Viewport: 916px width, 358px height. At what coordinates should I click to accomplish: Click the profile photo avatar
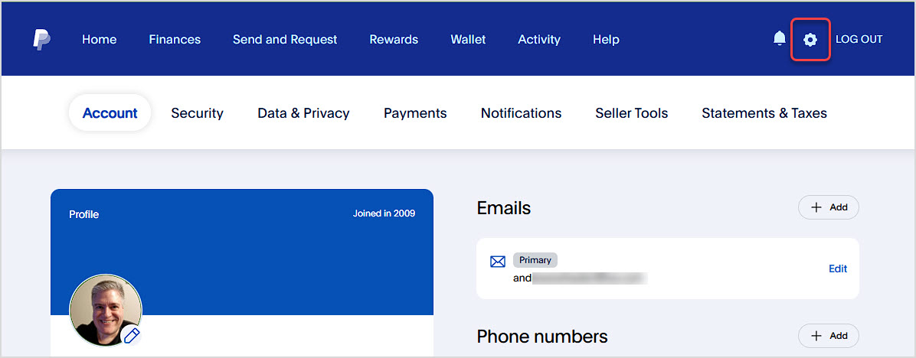[106, 310]
